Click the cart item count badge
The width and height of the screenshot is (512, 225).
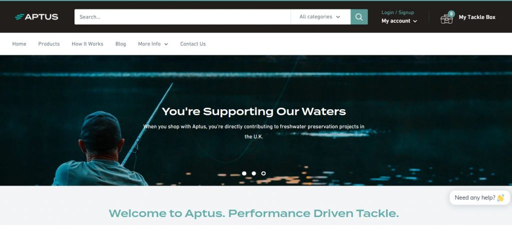coord(451,13)
